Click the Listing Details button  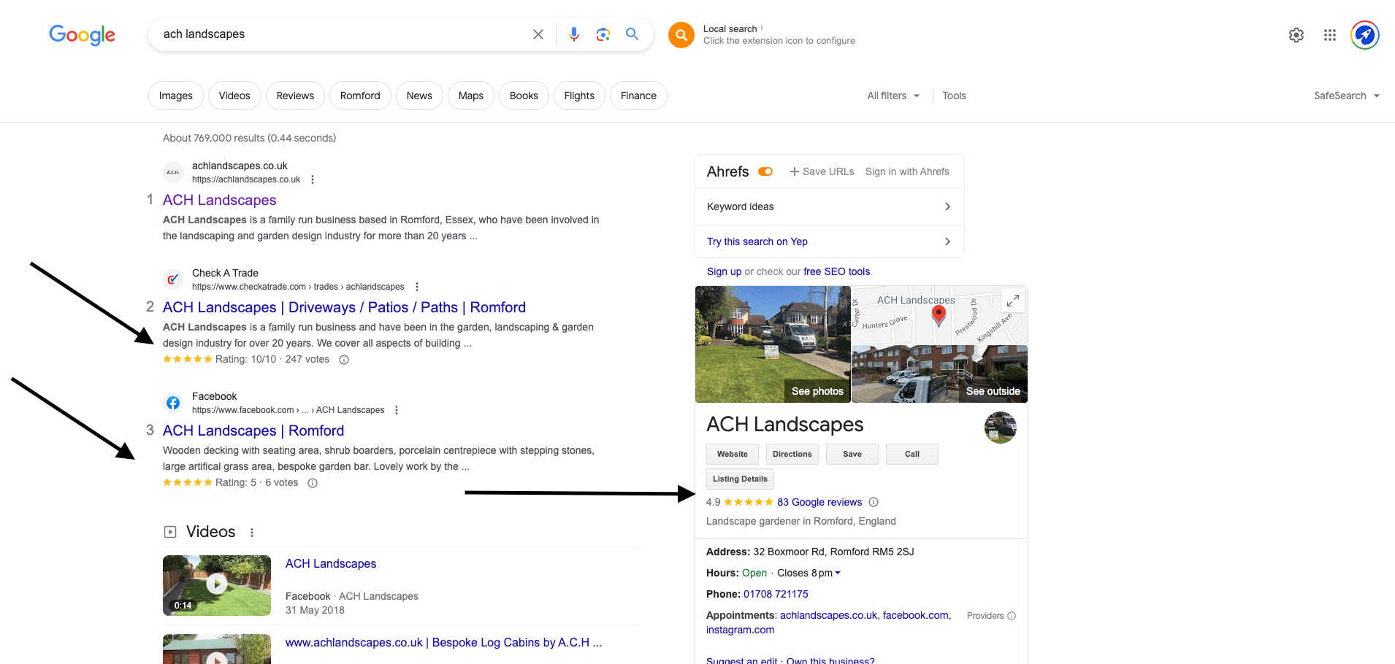pos(740,479)
